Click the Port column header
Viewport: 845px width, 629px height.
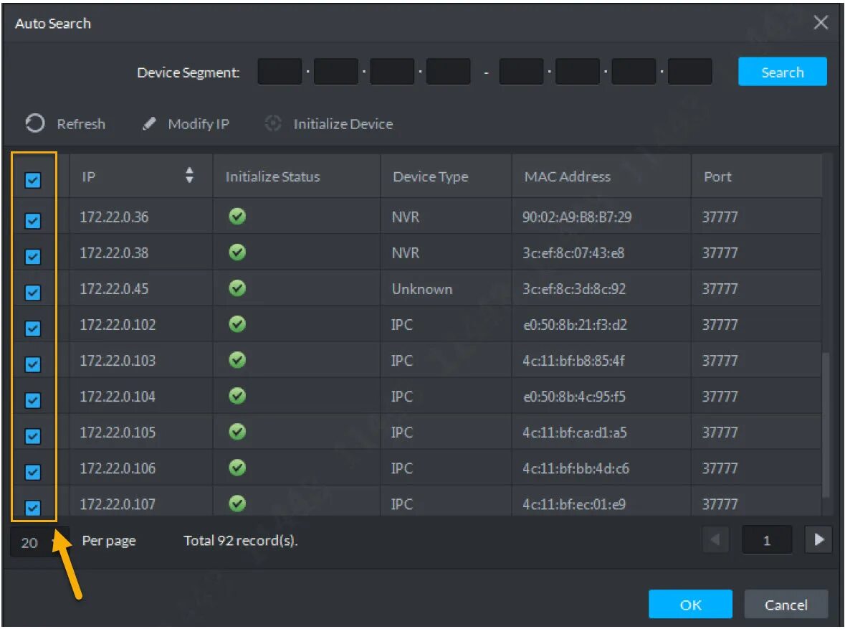(x=755, y=176)
